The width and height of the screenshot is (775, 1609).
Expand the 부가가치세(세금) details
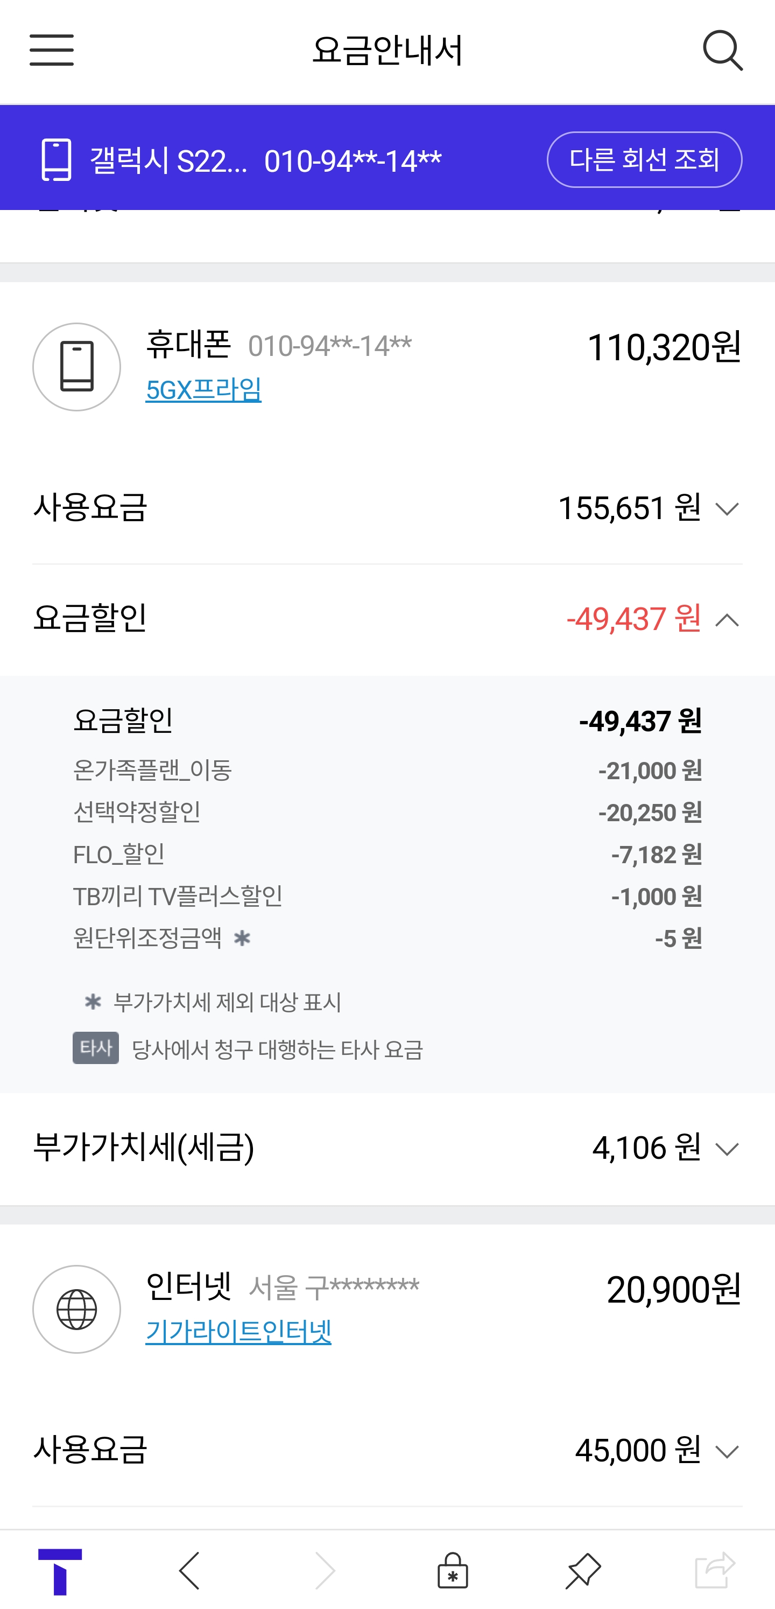point(727,1149)
